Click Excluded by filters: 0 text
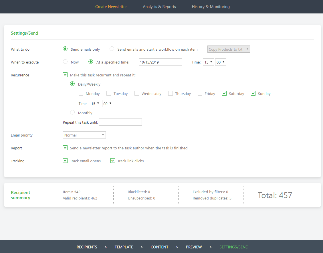The image size is (323, 253). pos(210,192)
